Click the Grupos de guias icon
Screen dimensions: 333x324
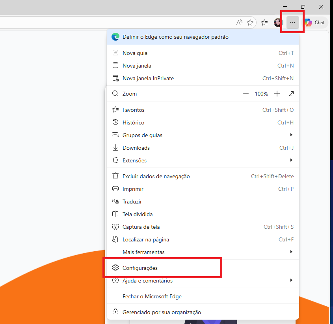[115, 135]
